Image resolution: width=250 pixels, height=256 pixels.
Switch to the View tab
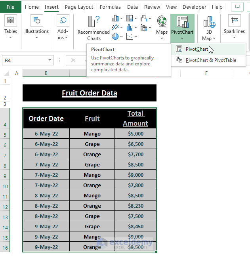(x=171, y=7)
